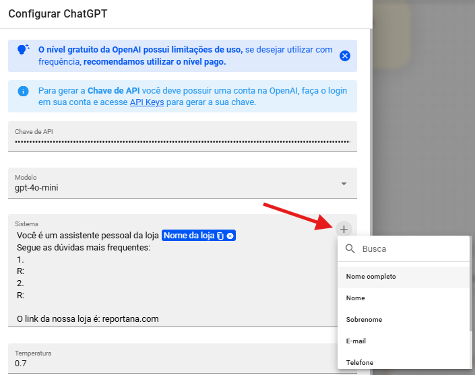Click the info icon in API key notice
475x375 pixels.
click(x=23, y=91)
